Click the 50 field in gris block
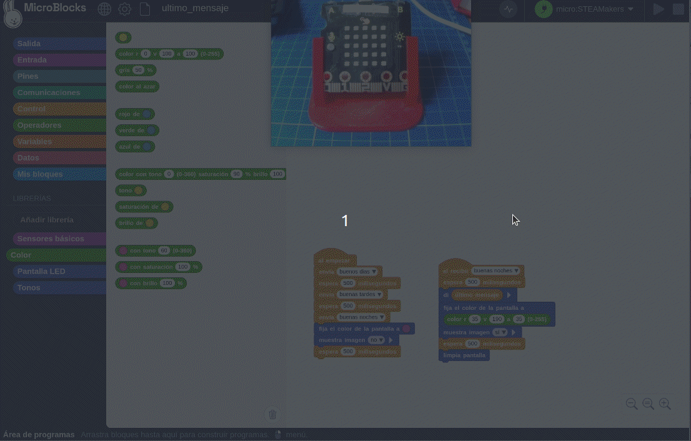This screenshot has width=691, height=441. (139, 70)
